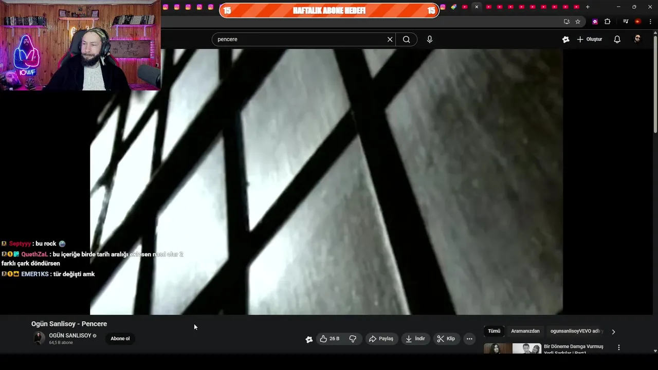Click the HAFTALIK ABONE HEDEFI banner
Viewport: 658px width, 370px height.
(x=329, y=10)
